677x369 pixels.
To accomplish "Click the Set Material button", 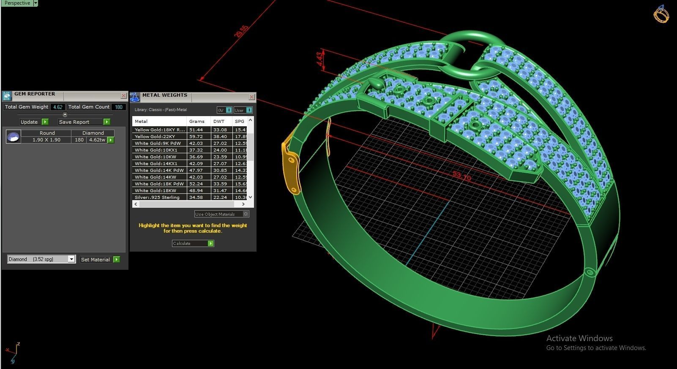I will (96, 259).
